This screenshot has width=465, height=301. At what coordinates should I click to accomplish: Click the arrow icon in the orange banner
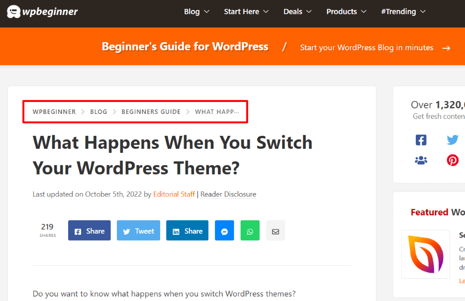(446, 48)
